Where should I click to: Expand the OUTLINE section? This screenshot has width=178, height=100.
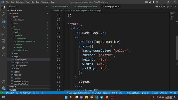(28, 87)
